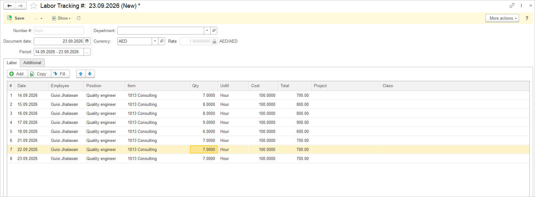535x197 pixels.
Task: Open the help question mark
Action: click(x=527, y=18)
